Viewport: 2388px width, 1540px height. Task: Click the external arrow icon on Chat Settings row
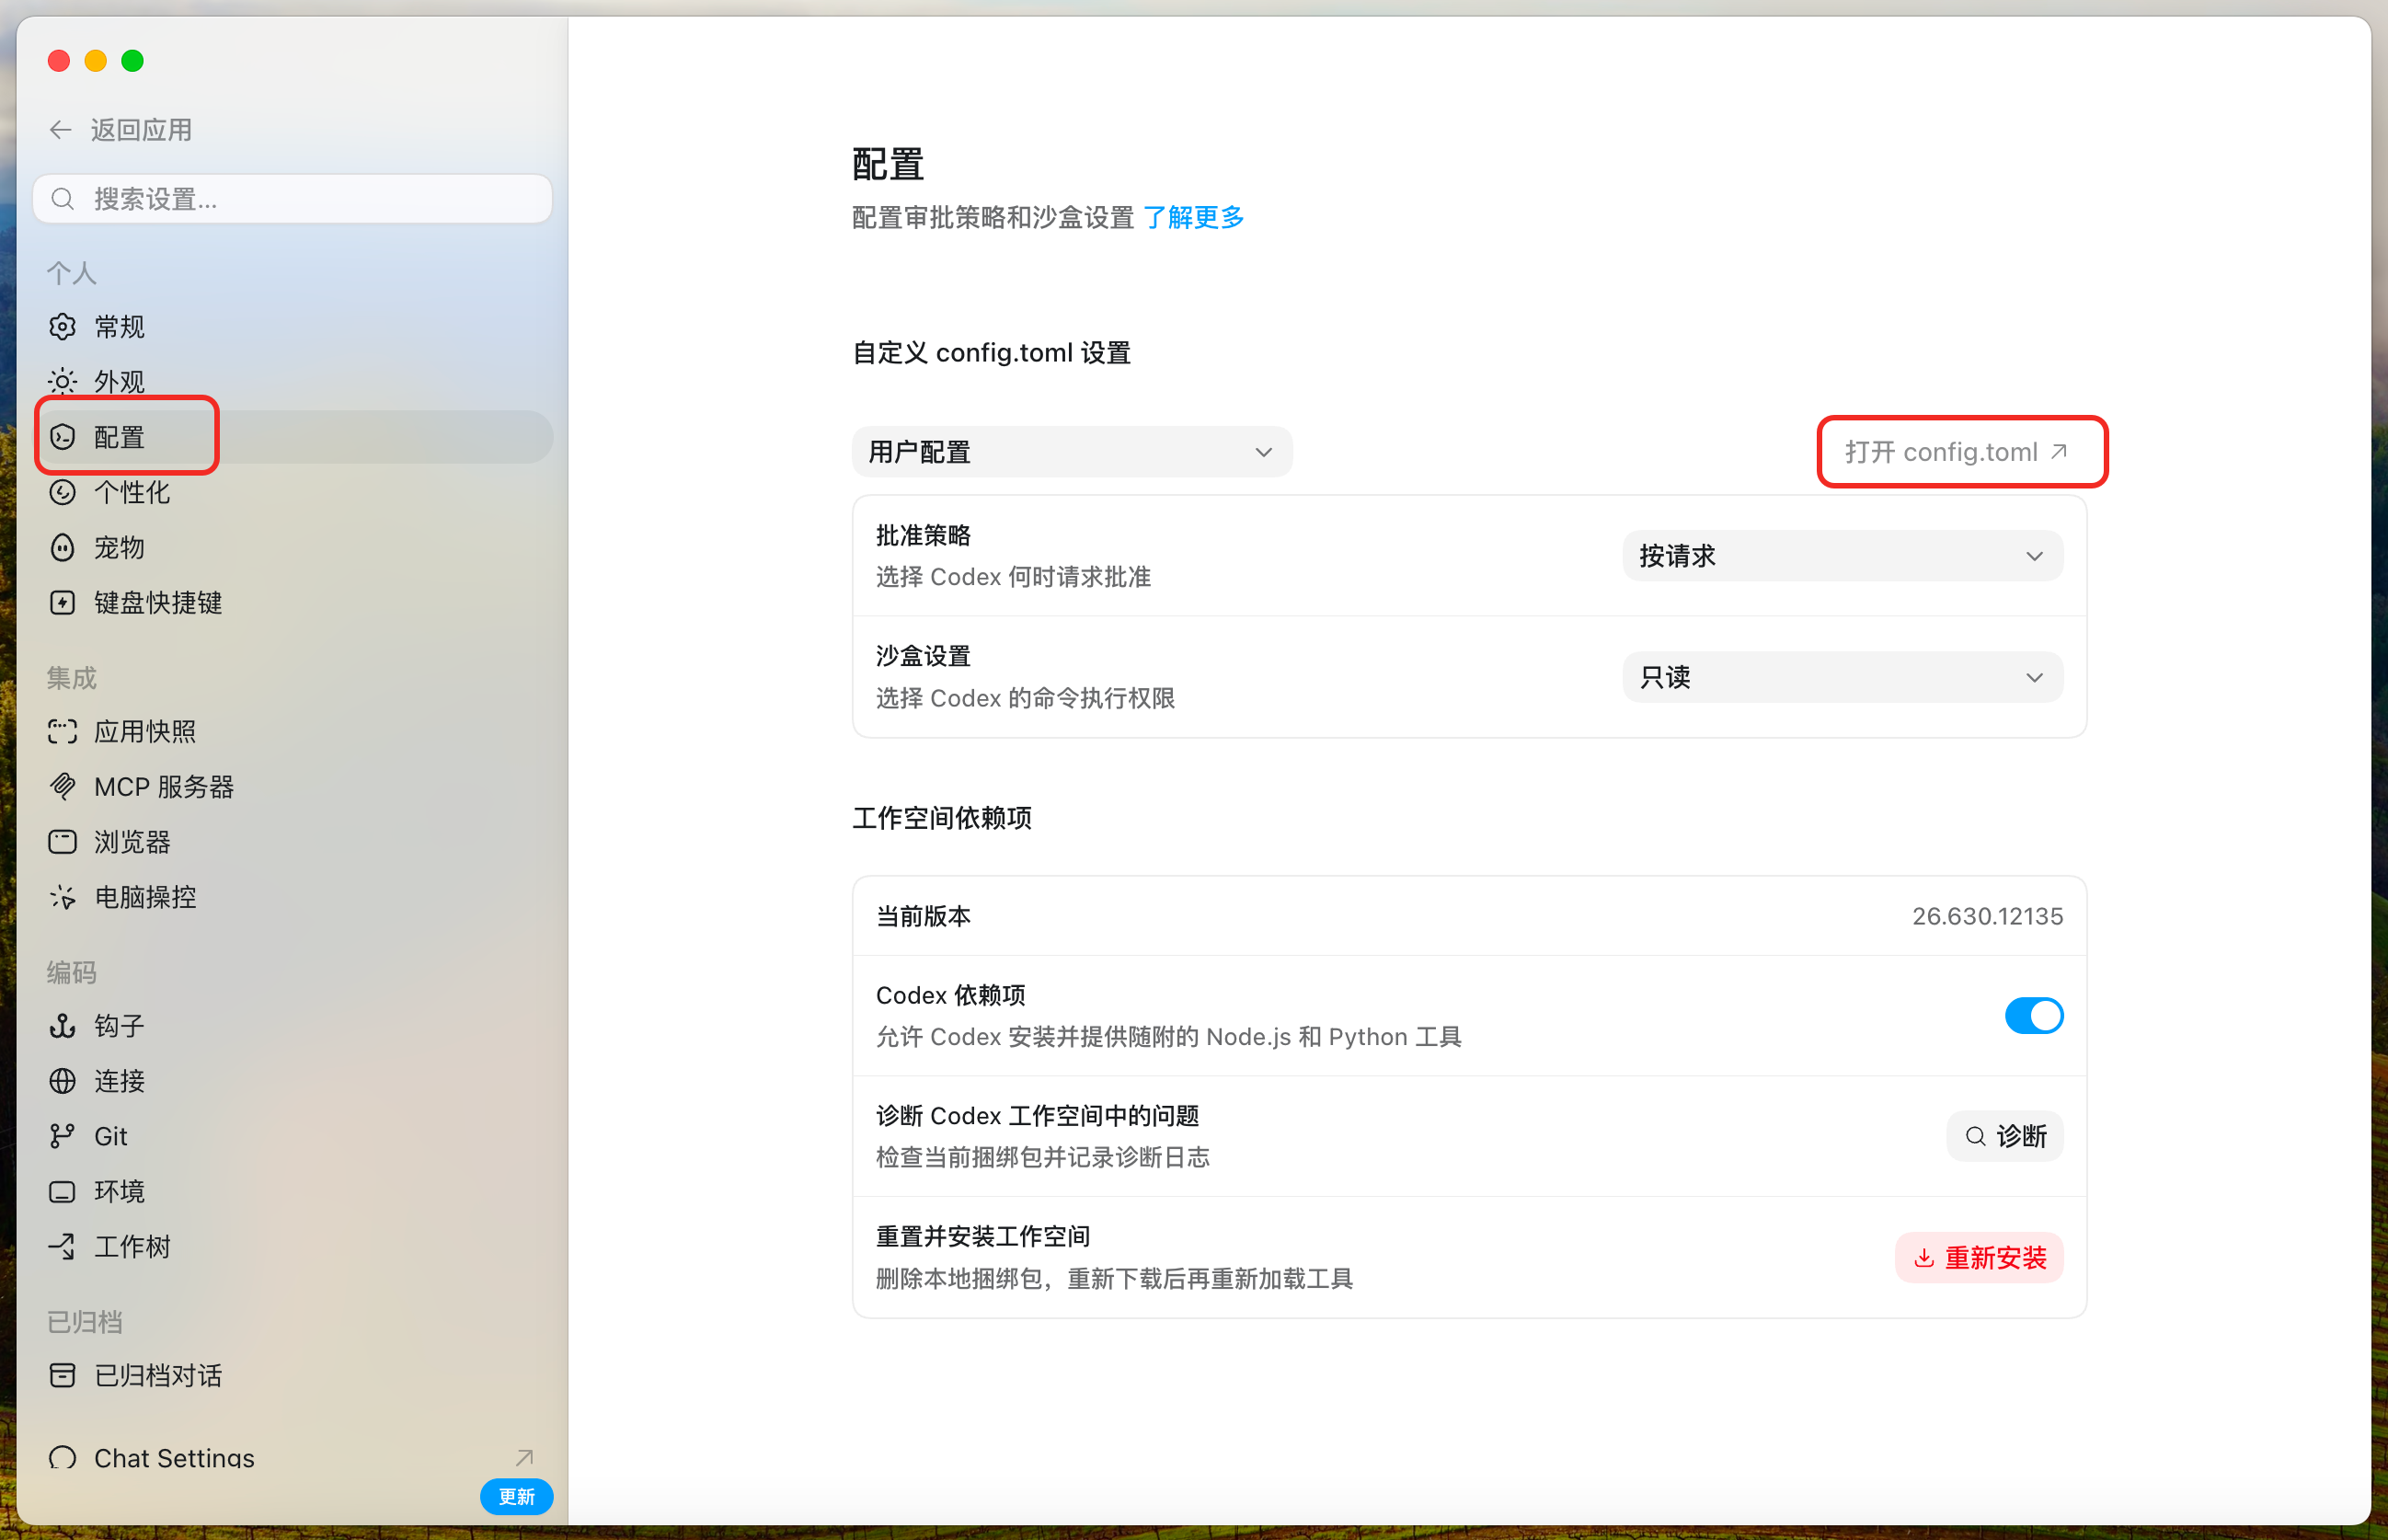click(x=524, y=1458)
